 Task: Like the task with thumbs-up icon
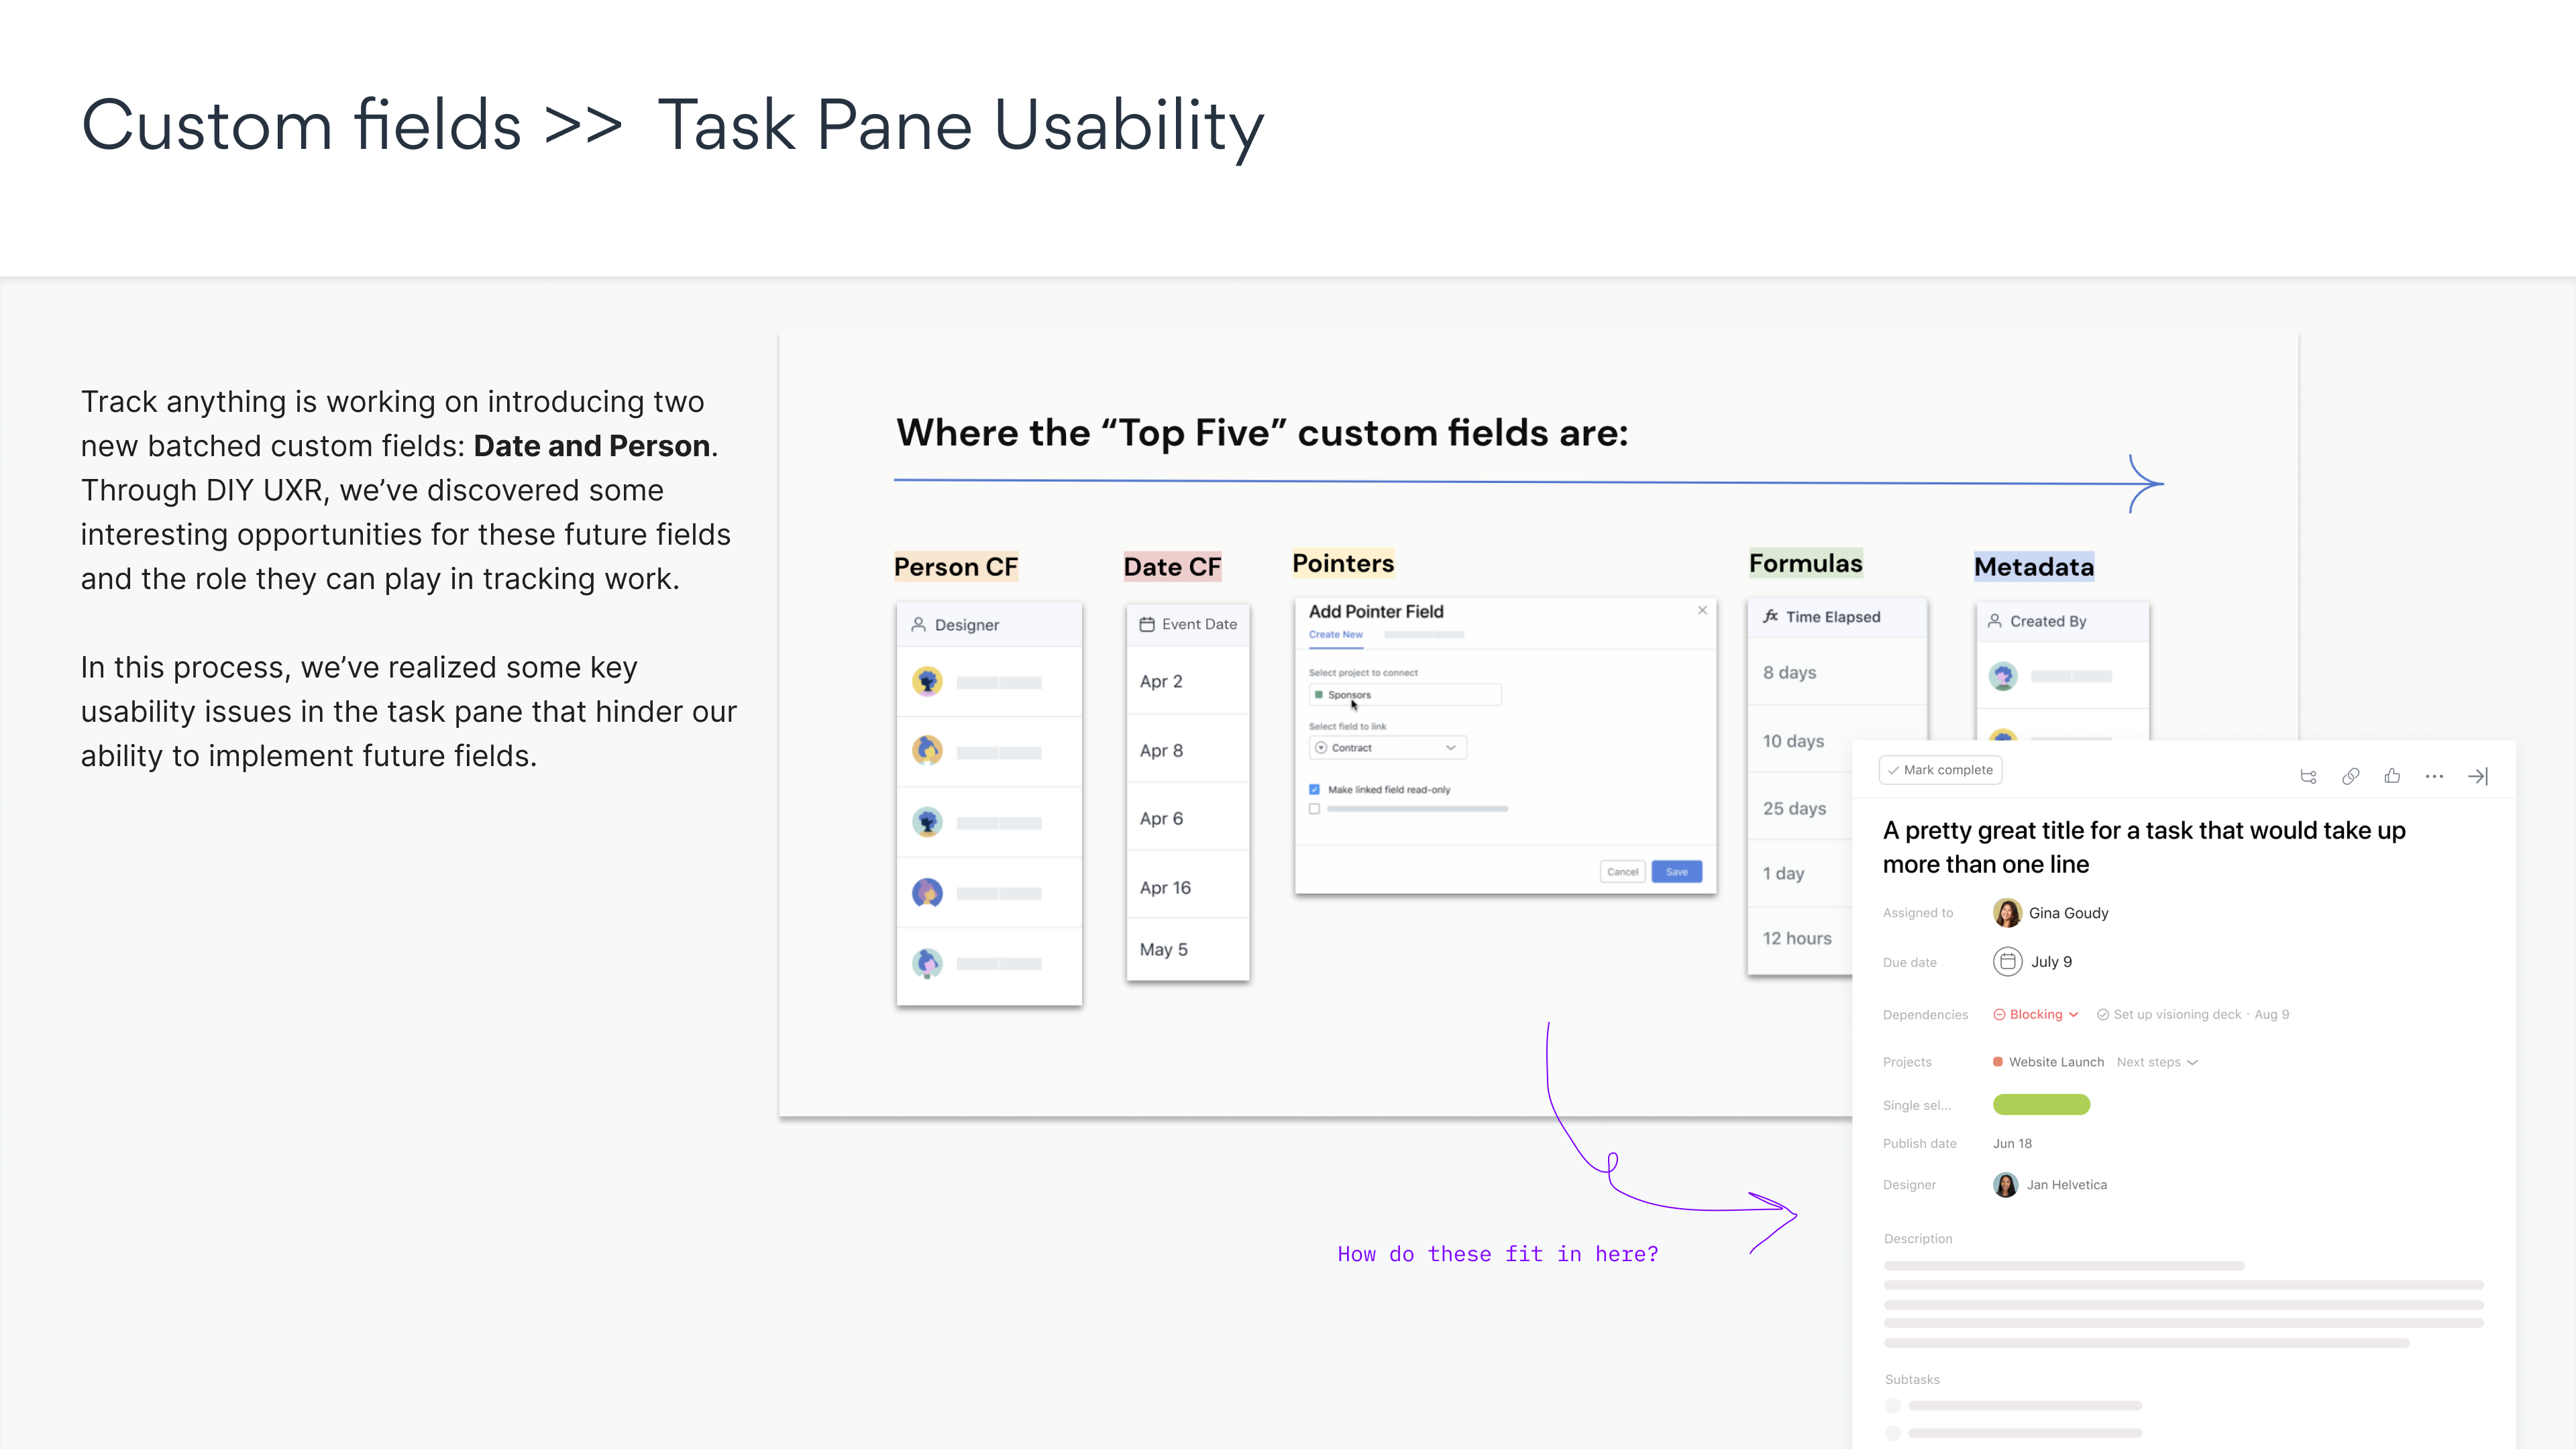(x=2392, y=776)
